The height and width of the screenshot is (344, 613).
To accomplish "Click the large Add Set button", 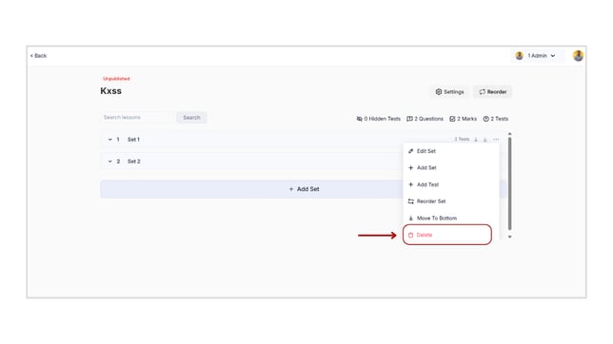I will tap(304, 189).
